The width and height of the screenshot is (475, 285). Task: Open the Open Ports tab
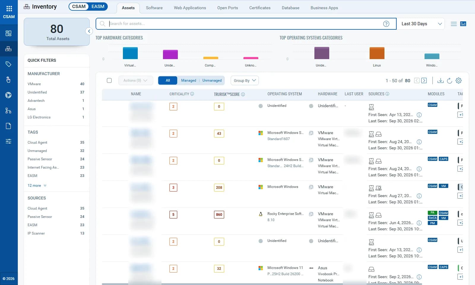(x=228, y=8)
